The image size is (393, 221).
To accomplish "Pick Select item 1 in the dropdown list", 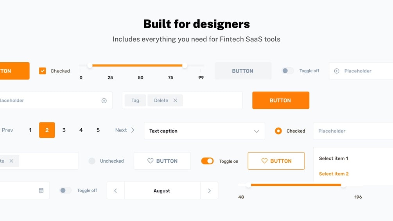I will tap(333, 158).
